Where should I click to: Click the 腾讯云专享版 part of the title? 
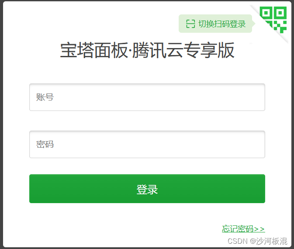pyautogui.click(x=183, y=50)
